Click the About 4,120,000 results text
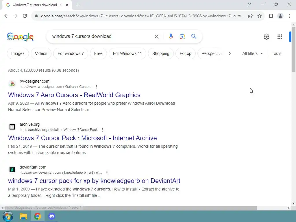 click(x=43, y=70)
